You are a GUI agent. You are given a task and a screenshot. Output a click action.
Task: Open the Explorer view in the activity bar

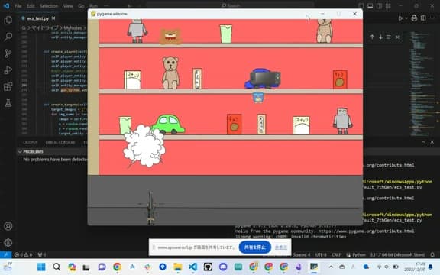pyautogui.click(x=8, y=20)
